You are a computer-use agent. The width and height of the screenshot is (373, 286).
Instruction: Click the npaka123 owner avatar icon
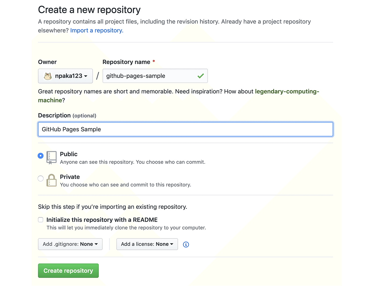point(48,76)
